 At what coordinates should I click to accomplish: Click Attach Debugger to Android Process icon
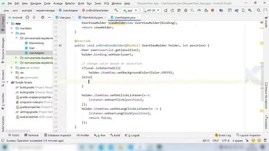pyautogui.click(x=206, y=10)
